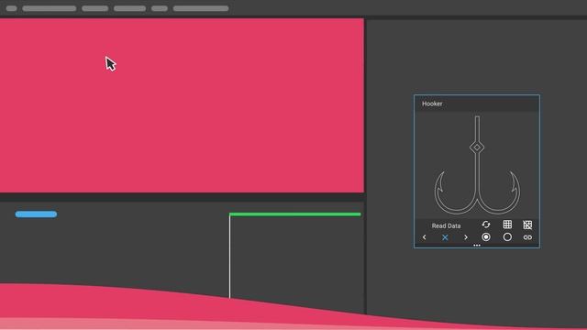Click the double hook logo graphic
The image size is (587, 330).
[477, 165]
